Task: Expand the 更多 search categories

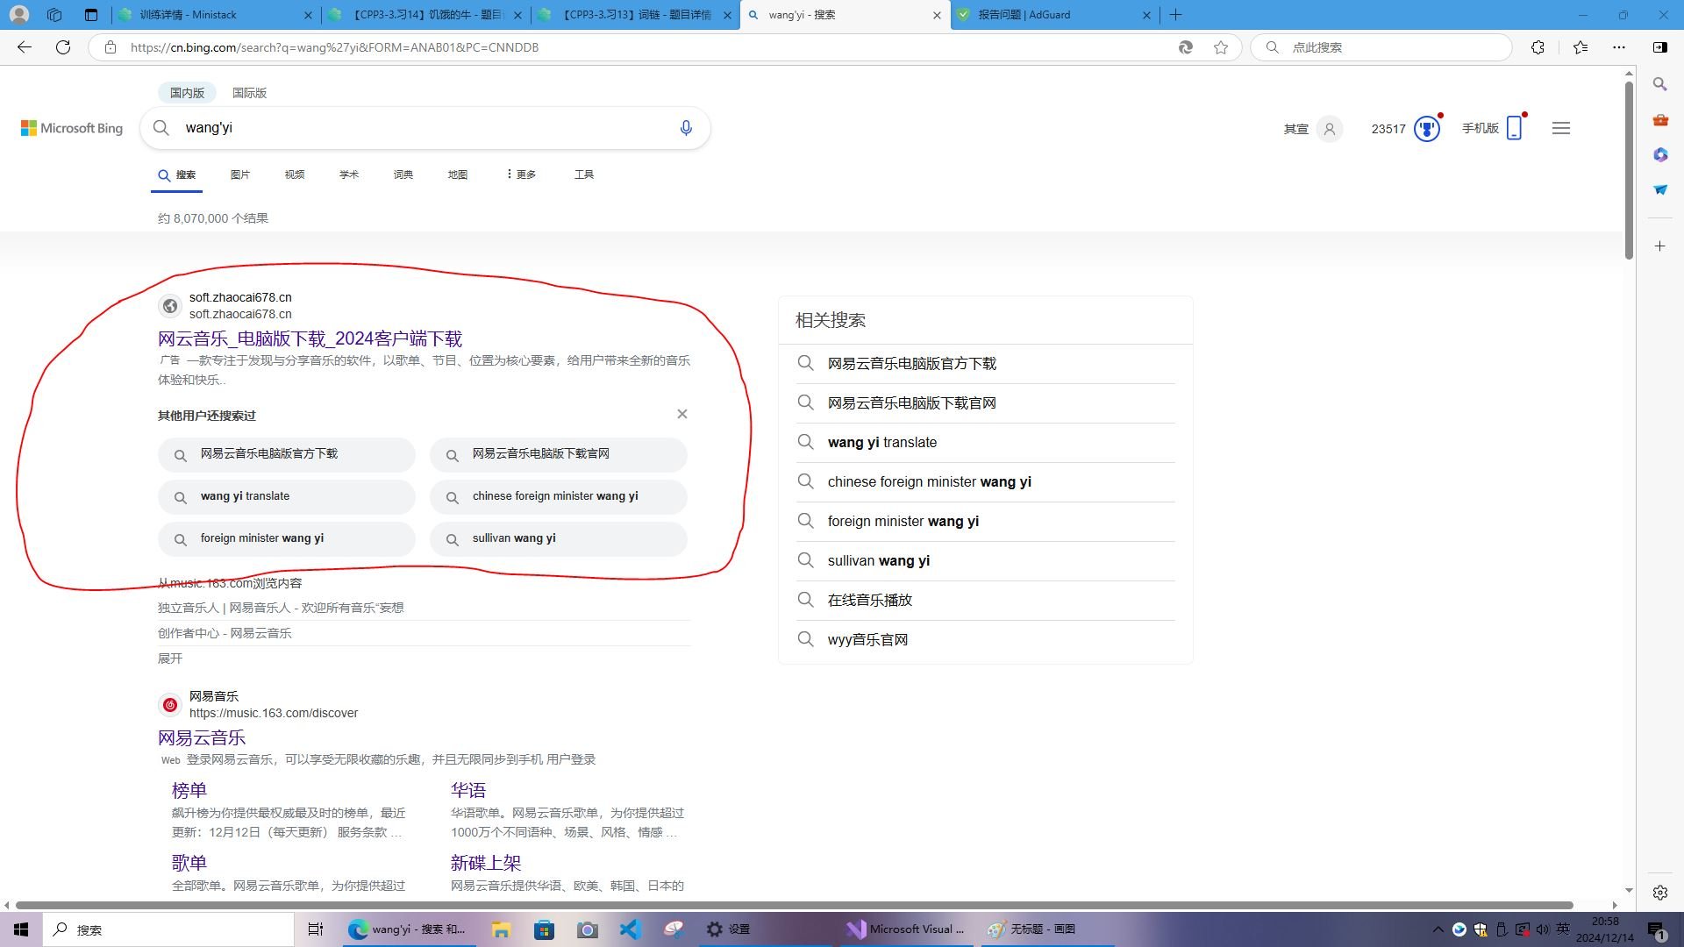Action: (521, 174)
